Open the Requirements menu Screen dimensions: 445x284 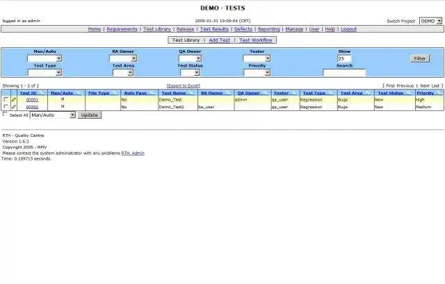(122, 29)
